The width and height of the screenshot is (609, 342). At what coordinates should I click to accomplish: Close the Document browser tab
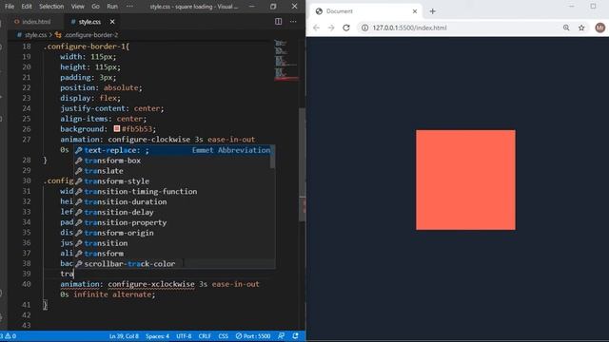pos(415,11)
